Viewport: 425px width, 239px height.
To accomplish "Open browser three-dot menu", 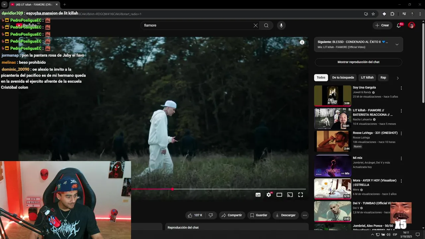I will [420, 14].
